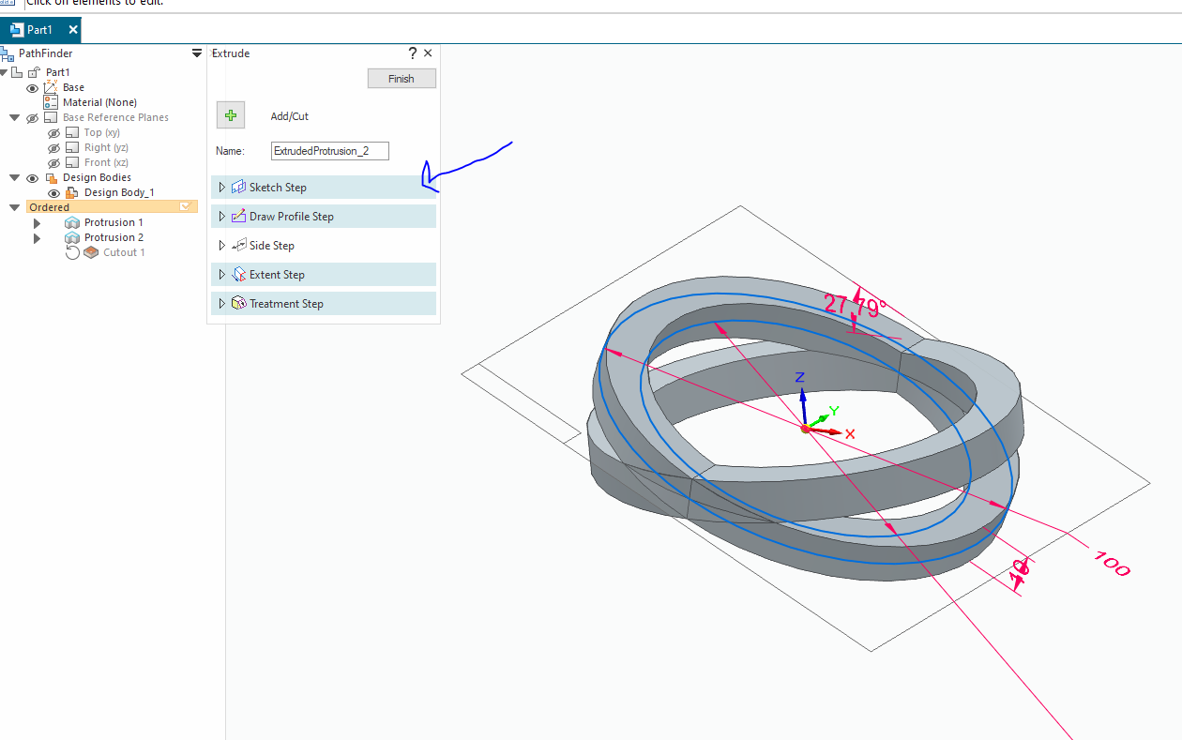Click the Protrusion 2 feature icon
Viewport: 1182px width, 740px height.
[x=71, y=237]
